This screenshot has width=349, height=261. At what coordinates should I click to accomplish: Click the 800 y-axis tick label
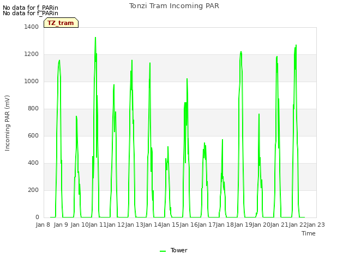click(x=33, y=109)
